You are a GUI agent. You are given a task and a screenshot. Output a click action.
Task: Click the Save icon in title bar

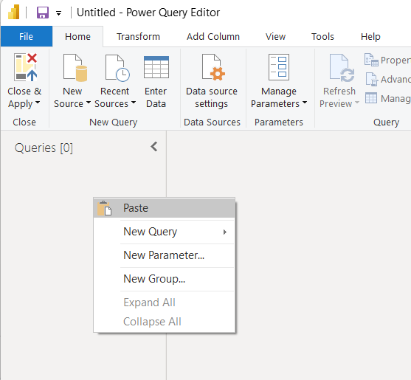point(43,13)
